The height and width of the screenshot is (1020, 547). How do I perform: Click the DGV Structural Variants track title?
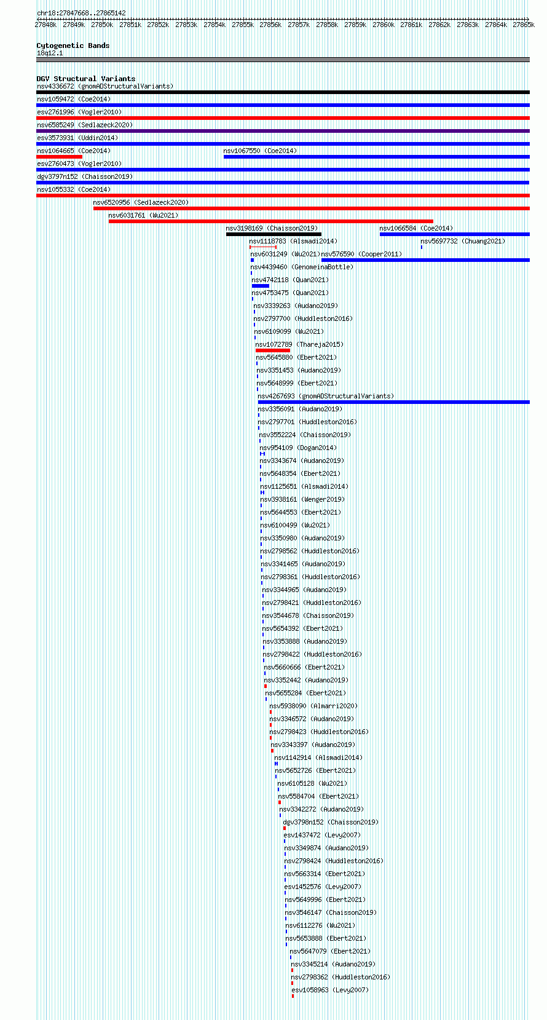point(86,79)
